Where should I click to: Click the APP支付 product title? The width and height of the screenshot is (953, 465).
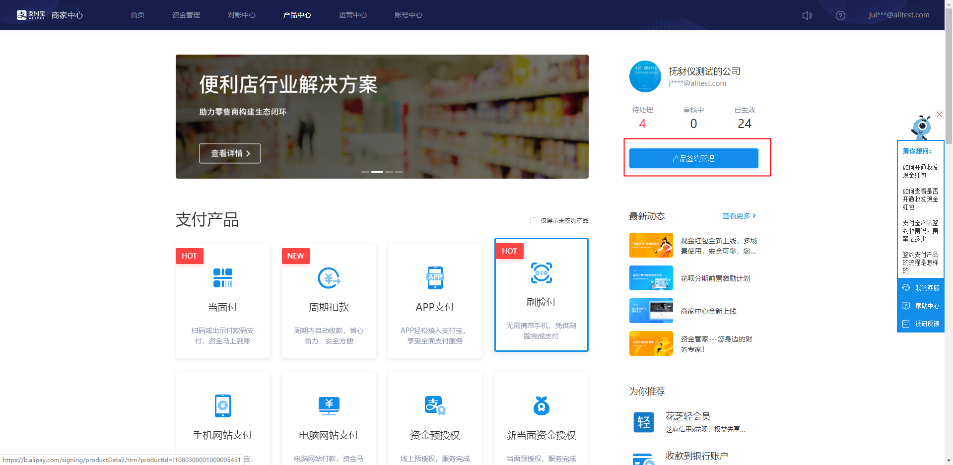(435, 307)
